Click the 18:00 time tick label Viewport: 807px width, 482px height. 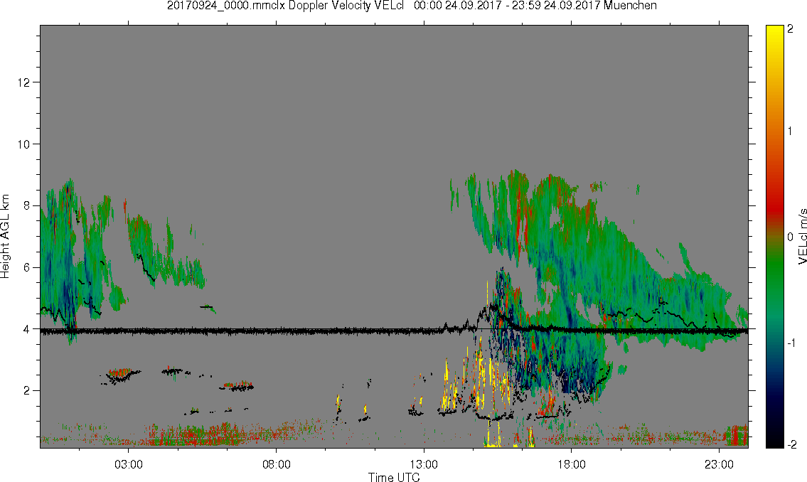[572, 464]
